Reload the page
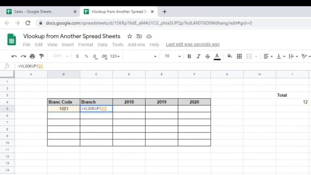The image size is (311, 175). (28, 23)
